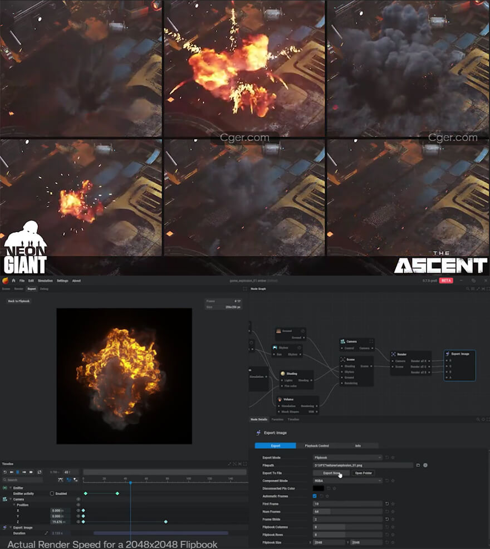Viewport: 490px width, 549px height.
Task: Uncheck the Automatic Frames checkbox
Action: click(x=315, y=496)
